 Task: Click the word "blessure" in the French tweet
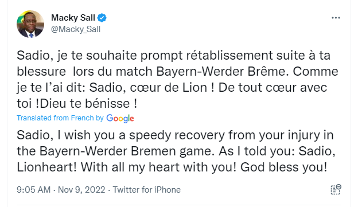point(41,72)
